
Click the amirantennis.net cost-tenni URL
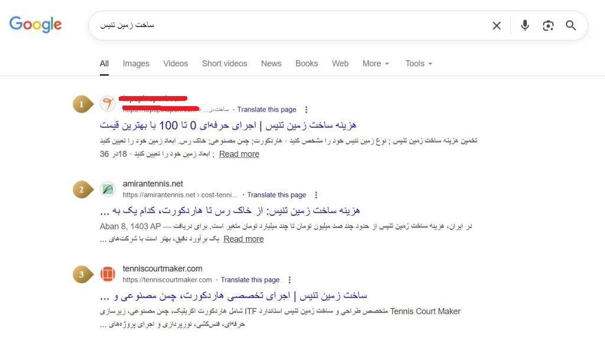[x=180, y=195]
